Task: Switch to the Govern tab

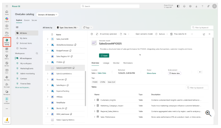Action: coord(27,20)
